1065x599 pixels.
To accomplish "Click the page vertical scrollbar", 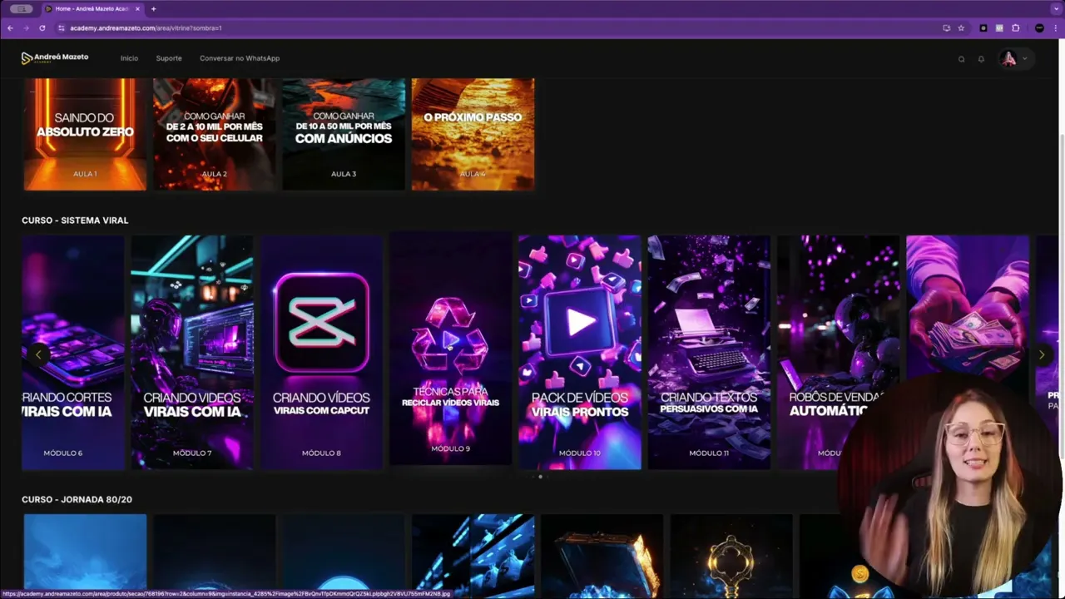I will pos(1061,295).
